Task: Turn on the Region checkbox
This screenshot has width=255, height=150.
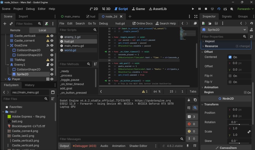Action: [245, 92]
